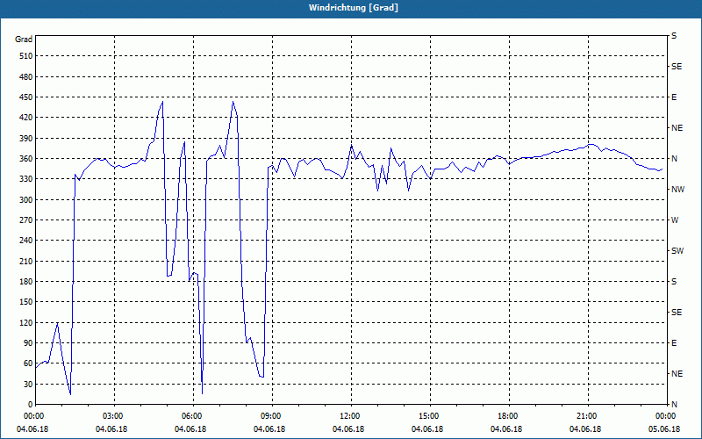Screen dimensions: 702x439
Task: Select the 150 y-axis value
Action: click(26, 302)
